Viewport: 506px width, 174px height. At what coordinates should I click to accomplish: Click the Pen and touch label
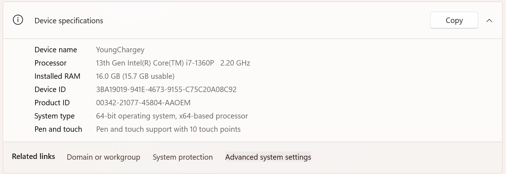click(x=58, y=129)
